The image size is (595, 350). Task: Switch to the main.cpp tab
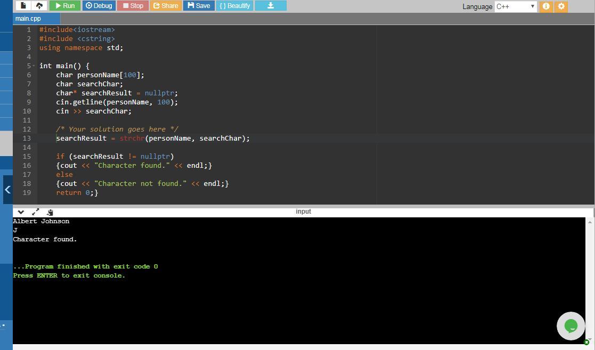click(x=28, y=19)
